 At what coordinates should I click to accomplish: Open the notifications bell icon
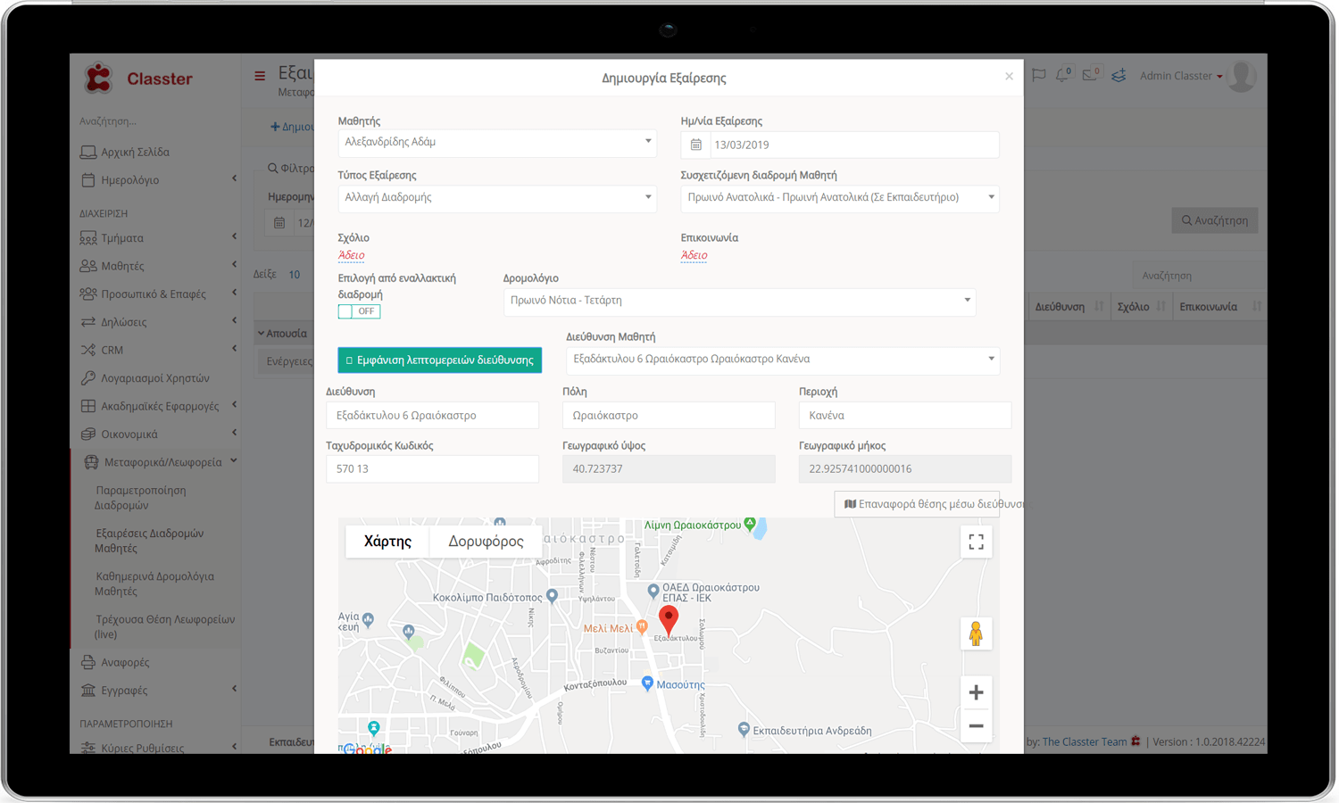pos(1063,75)
